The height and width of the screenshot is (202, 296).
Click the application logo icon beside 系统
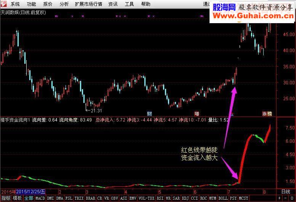tap(3, 4)
